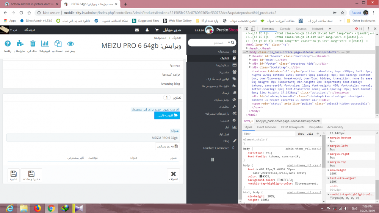379x213 pixels.
Task: Switch to DevTools Network tab
Action: pos(318,29)
